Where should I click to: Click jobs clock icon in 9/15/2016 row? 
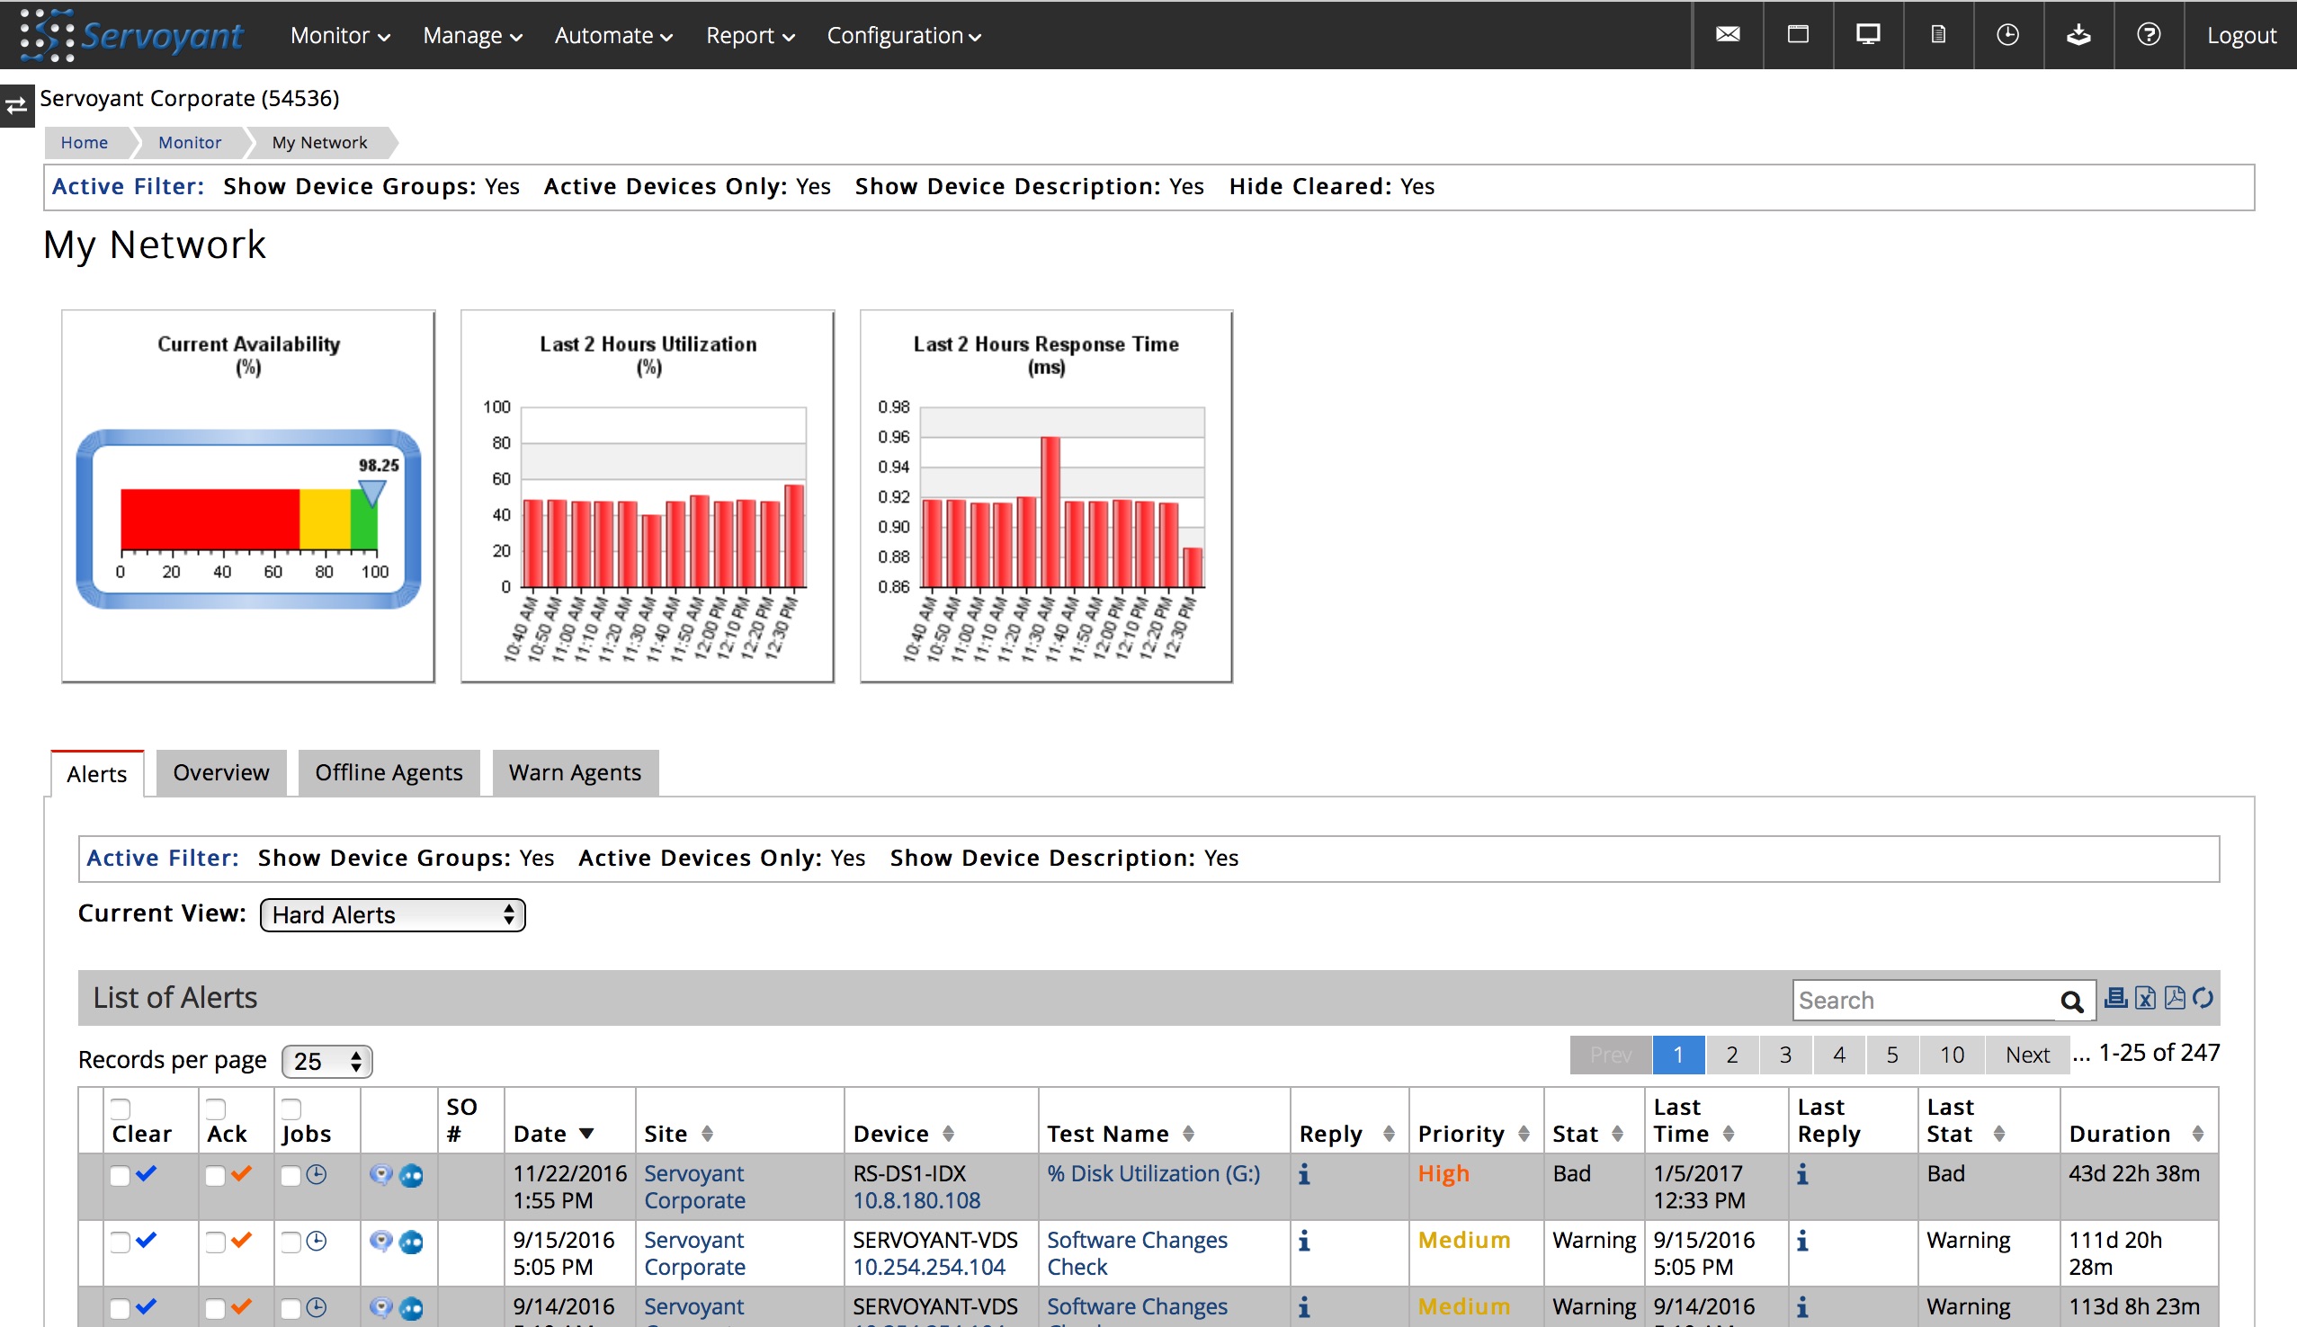[317, 1242]
